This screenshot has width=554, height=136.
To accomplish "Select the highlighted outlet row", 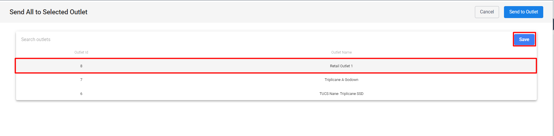I will (204, 66).
